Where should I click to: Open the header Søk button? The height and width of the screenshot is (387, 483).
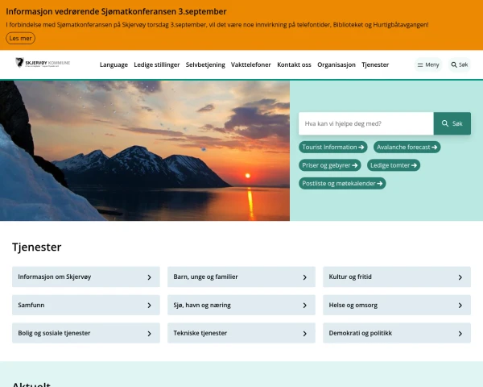click(x=460, y=64)
